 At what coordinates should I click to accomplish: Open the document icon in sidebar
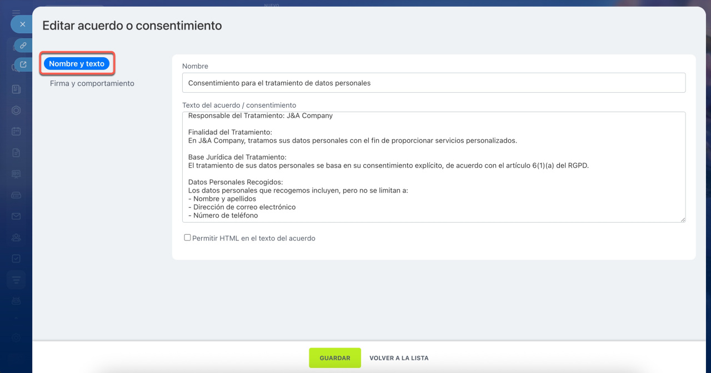(x=16, y=153)
